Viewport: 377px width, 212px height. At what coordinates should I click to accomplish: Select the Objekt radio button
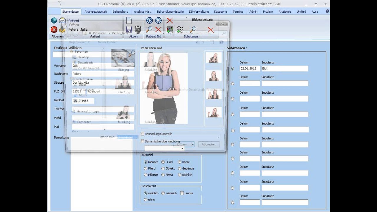coord(163,168)
